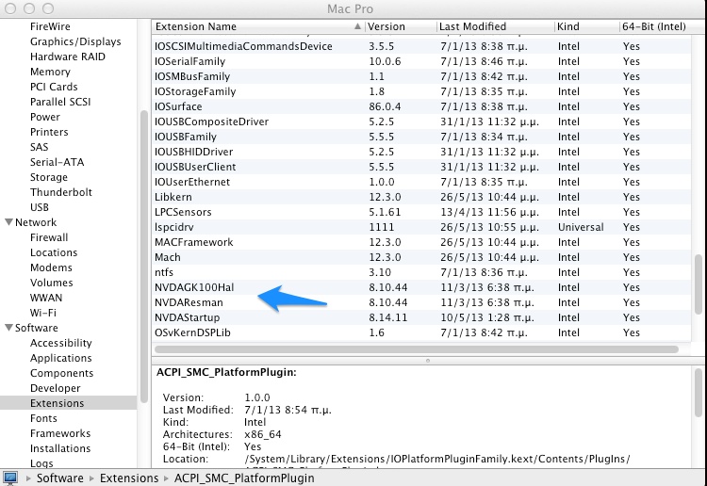Select Frameworks under Software

[60, 433]
